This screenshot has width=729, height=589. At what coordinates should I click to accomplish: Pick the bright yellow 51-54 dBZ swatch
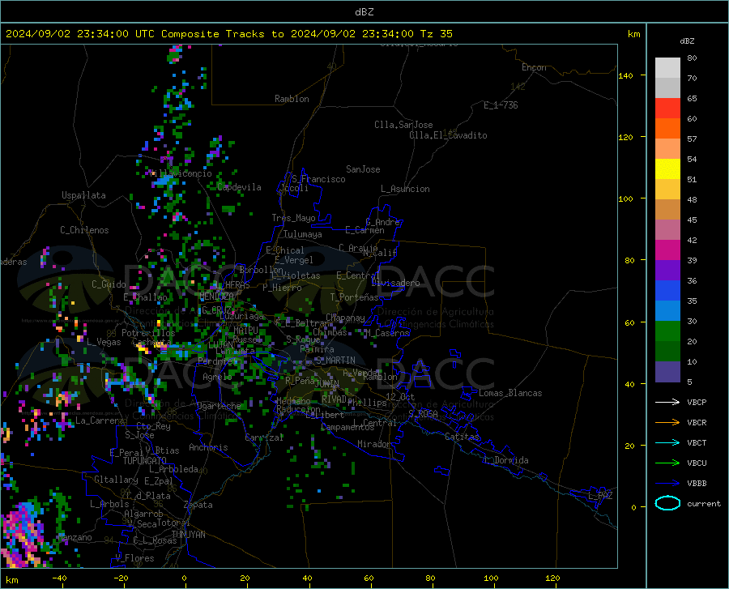coord(667,169)
